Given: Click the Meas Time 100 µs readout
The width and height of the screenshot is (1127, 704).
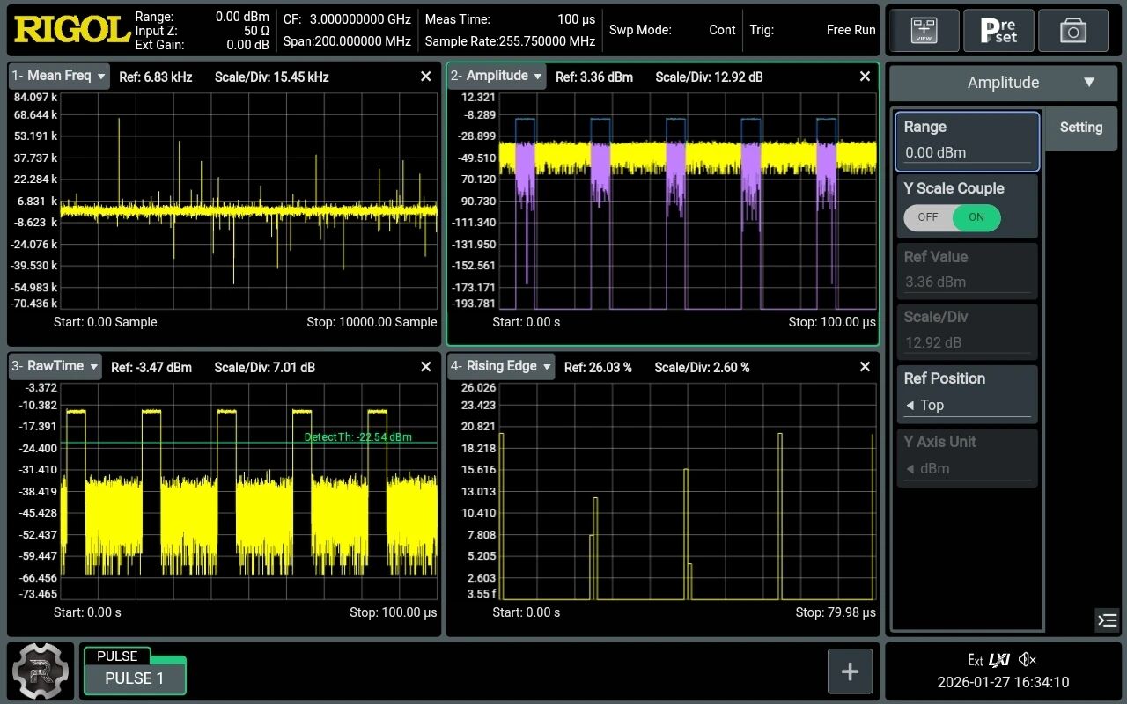Looking at the screenshot, I should (x=510, y=18).
